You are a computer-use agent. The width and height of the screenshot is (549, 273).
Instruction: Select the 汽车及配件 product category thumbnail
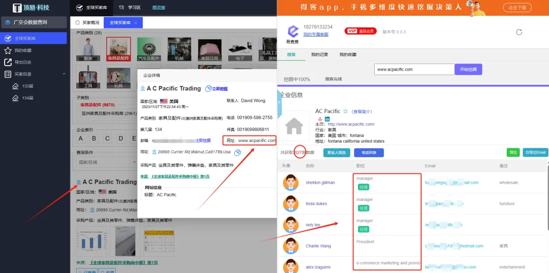point(149,49)
